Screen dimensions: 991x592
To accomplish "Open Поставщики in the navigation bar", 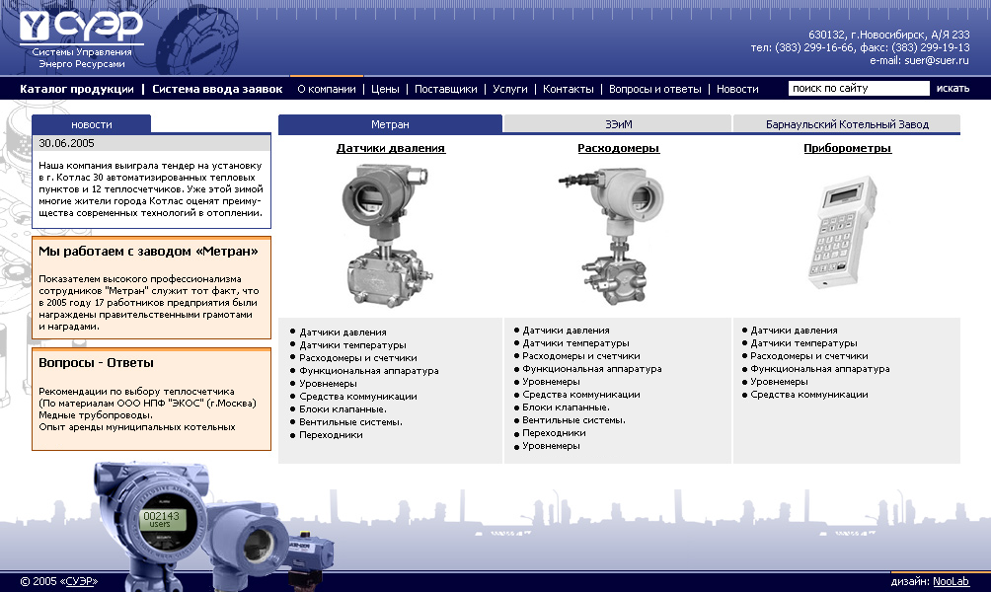I will [x=445, y=89].
